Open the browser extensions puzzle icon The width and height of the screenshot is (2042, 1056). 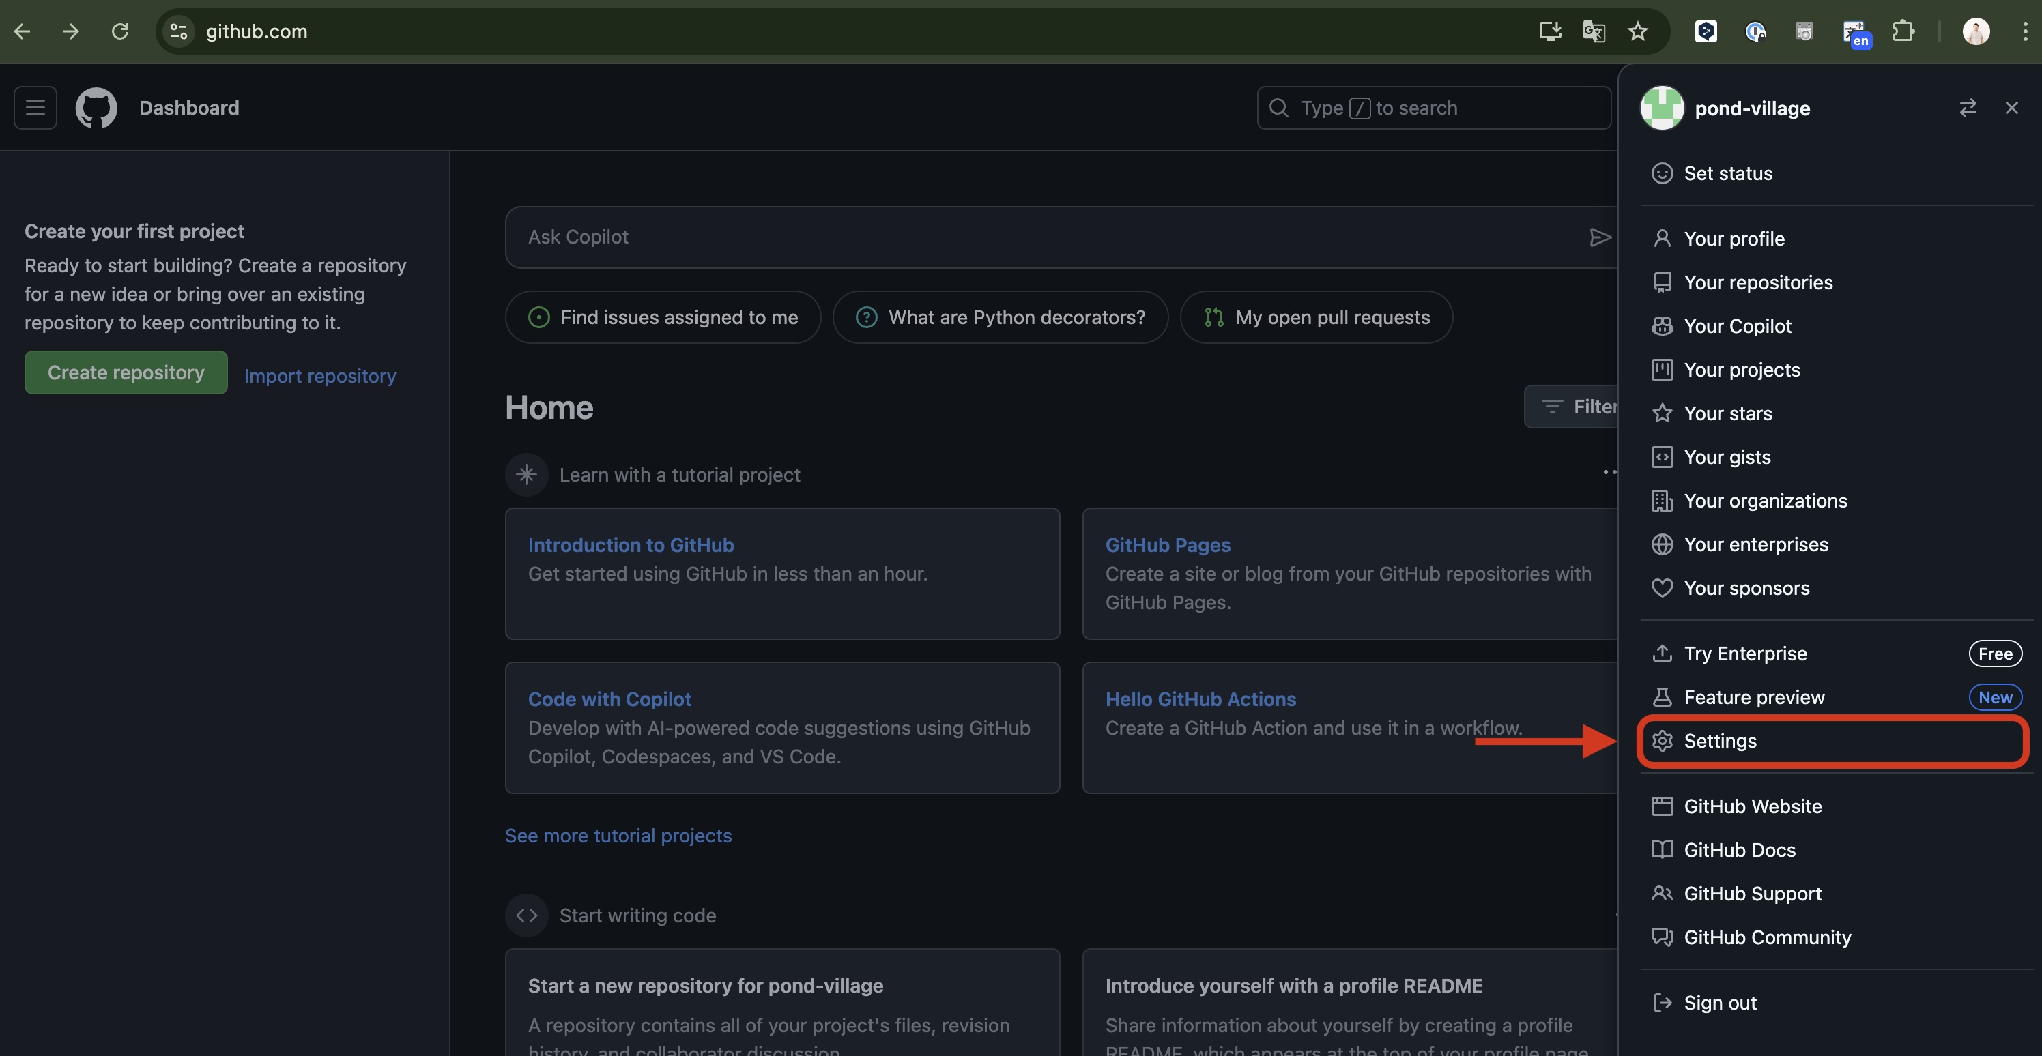click(x=1904, y=31)
